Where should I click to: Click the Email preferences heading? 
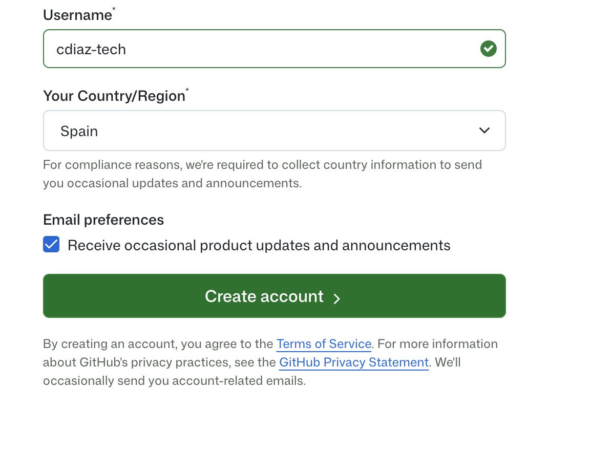coord(103,220)
